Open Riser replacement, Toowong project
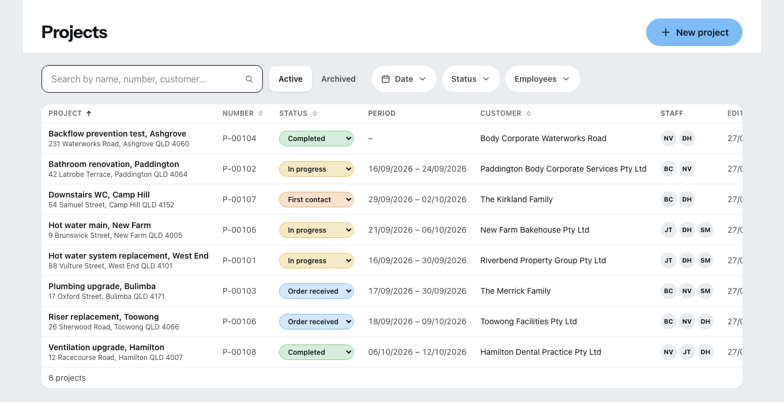 104,317
